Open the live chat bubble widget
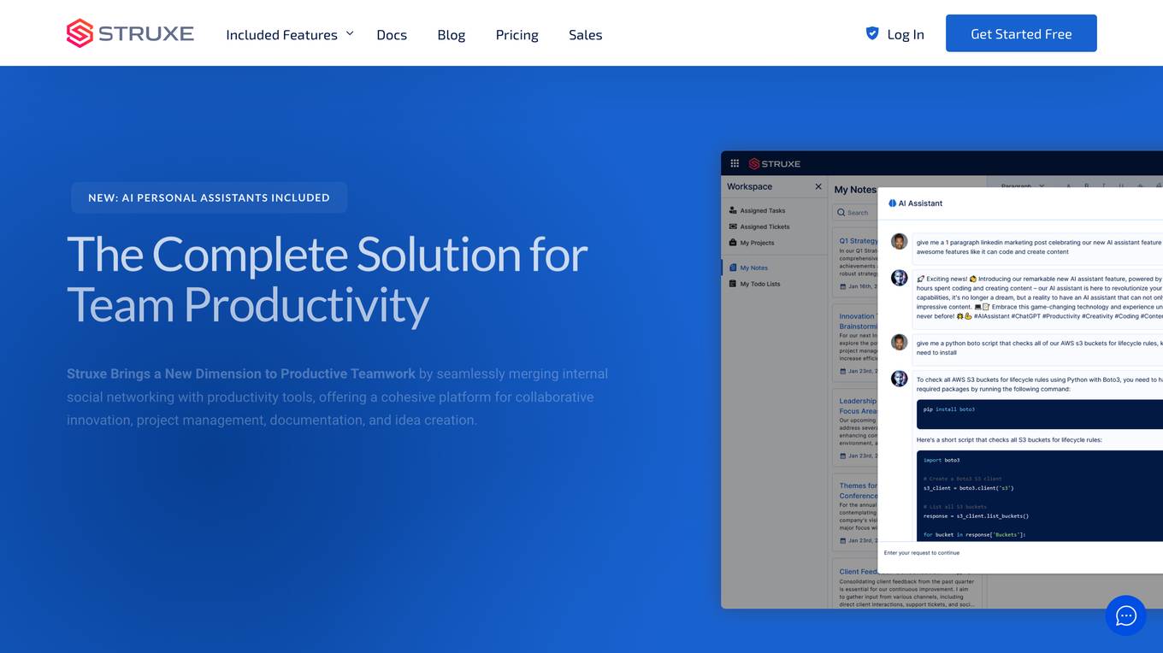The image size is (1163, 653). (1125, 615)
